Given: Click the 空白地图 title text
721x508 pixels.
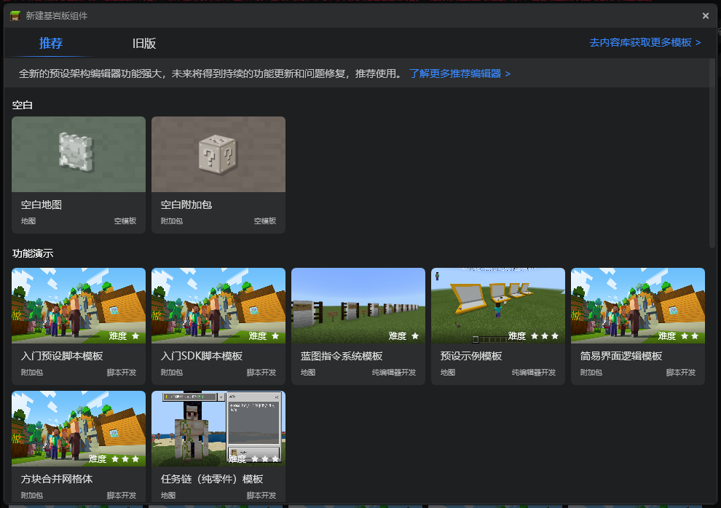Looking at the screenshot, I should 42,205.
